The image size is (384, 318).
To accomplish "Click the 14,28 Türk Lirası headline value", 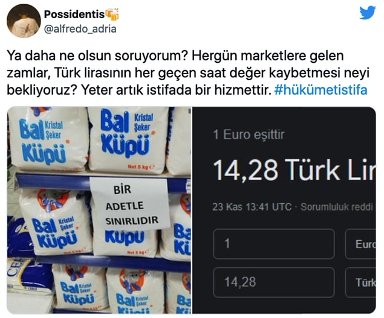I will click(294, 170).
